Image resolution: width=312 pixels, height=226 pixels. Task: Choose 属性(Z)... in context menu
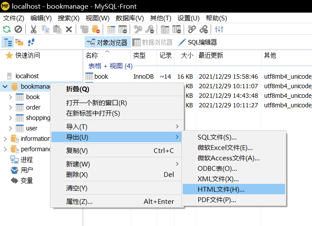point(117,202)
